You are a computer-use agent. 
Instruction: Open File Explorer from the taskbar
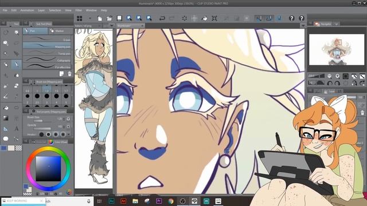tap(135, 201)
